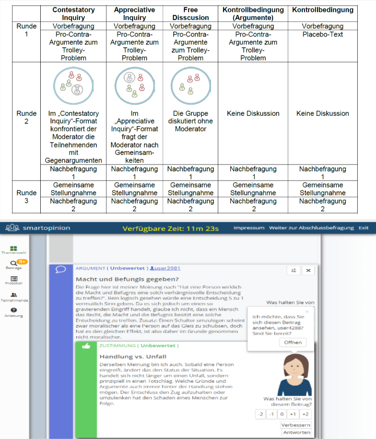Viewport: 376px width, 439px height.
Task: Rate the post -1
Action: pyautogui.click(x=271, y=414)
